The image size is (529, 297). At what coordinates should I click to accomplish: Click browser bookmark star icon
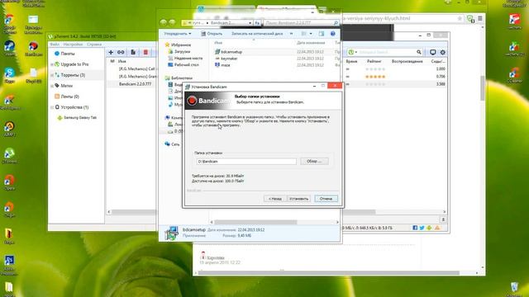(460, 18)
